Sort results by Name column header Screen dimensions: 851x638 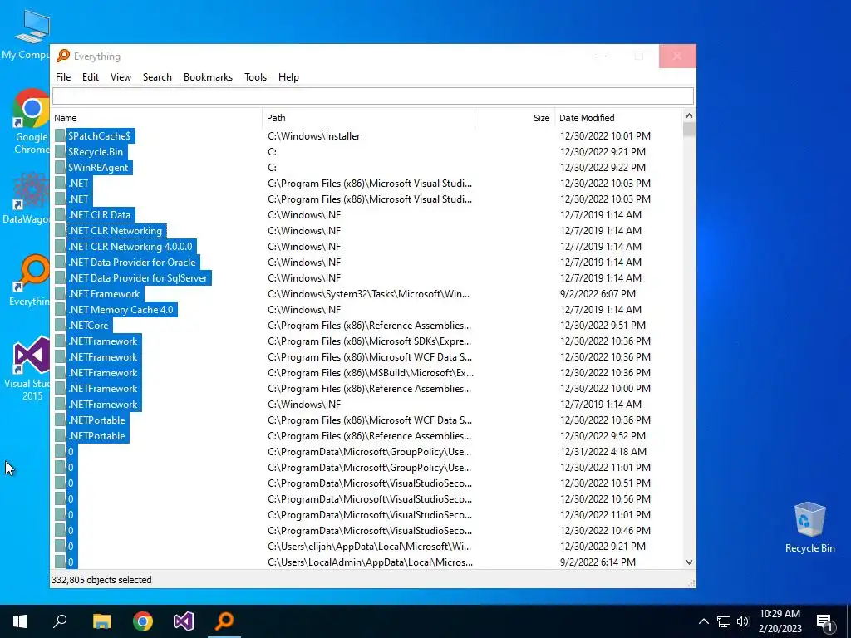pyautogui.click(x=157, y=118)
